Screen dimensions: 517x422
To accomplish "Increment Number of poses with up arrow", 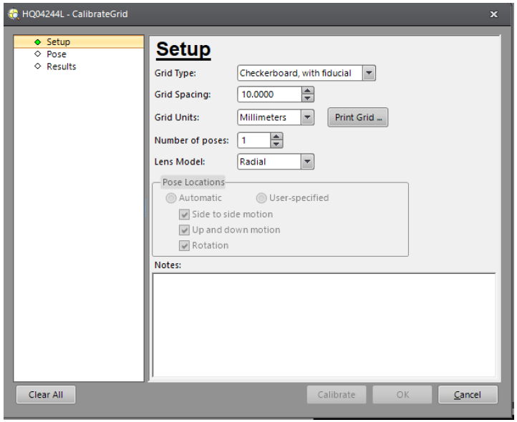I will pyautogui.click(x=276, y=137).
